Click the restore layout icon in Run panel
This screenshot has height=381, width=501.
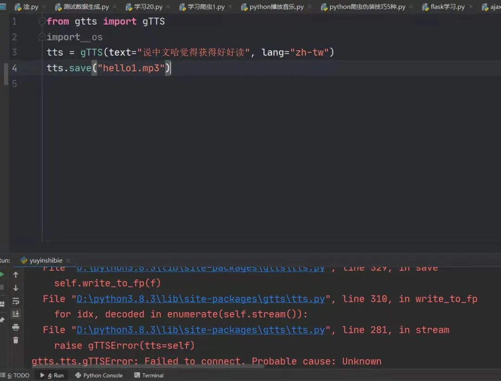[2, 304]
